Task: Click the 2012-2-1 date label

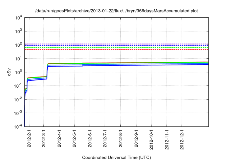Action: [29, 138]
